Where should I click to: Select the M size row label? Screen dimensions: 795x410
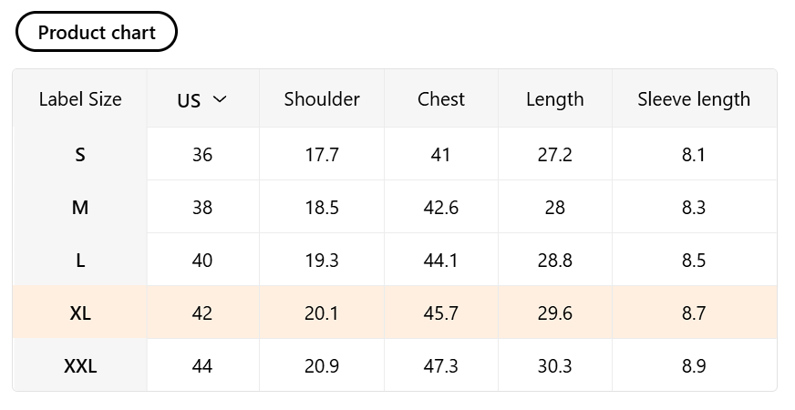(80, 208)
